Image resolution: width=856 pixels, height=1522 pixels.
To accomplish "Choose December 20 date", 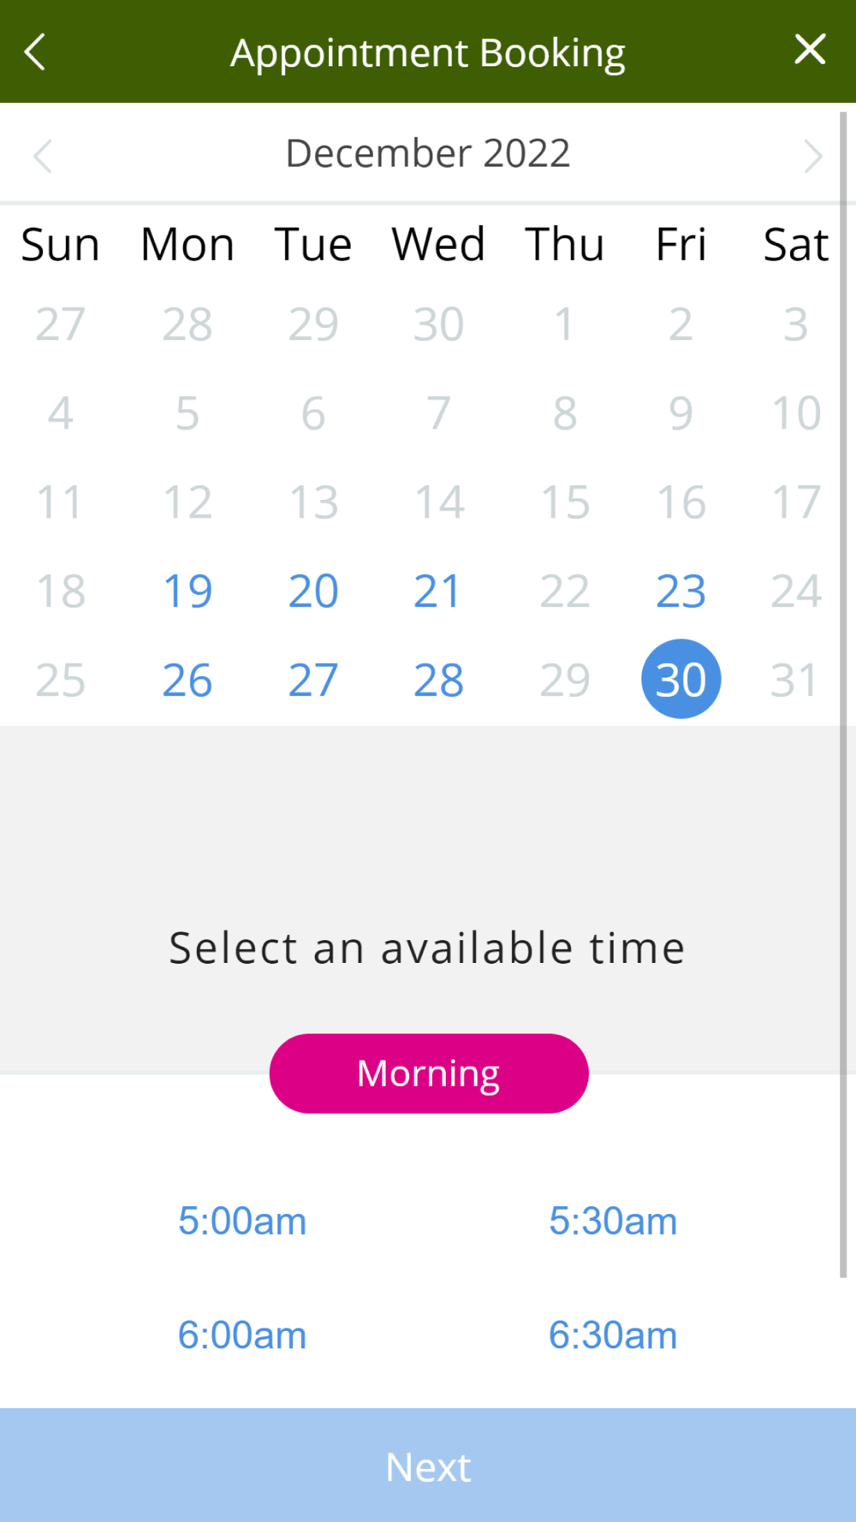I will [x=313, y=591].
